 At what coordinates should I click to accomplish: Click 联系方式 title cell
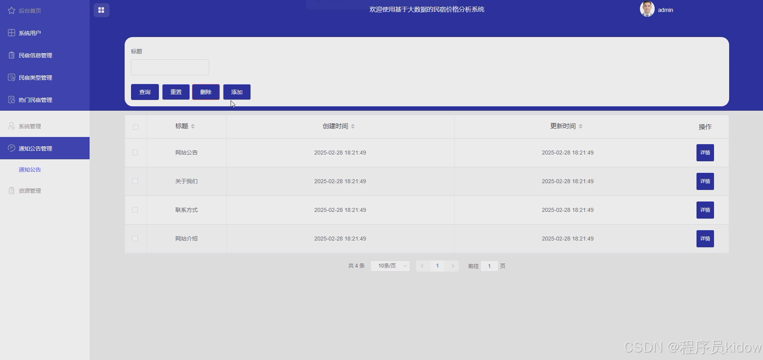[x=186, y=210]
